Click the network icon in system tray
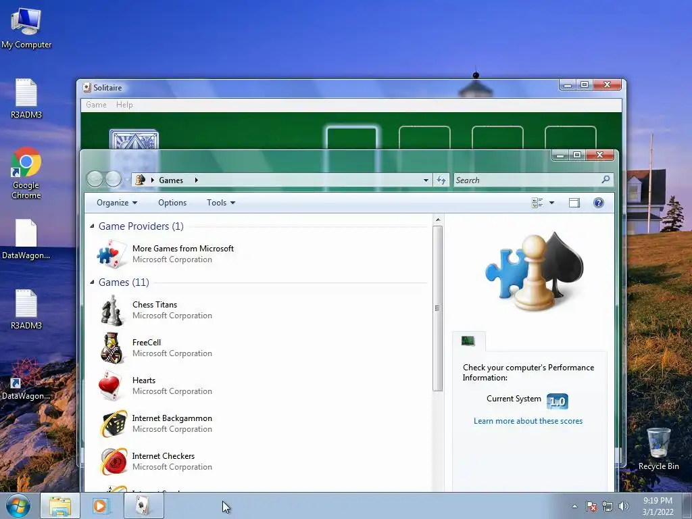 (608, 506)
